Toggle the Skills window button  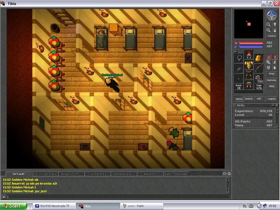point(239,99)
